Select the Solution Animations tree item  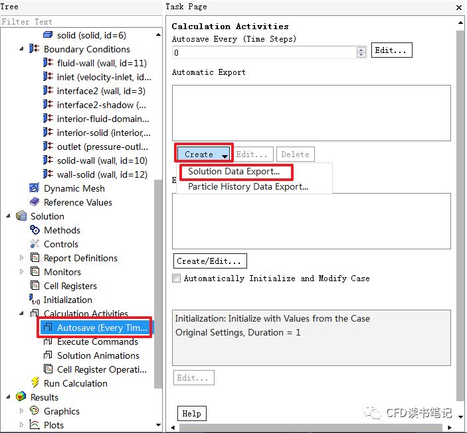point(98,355)
